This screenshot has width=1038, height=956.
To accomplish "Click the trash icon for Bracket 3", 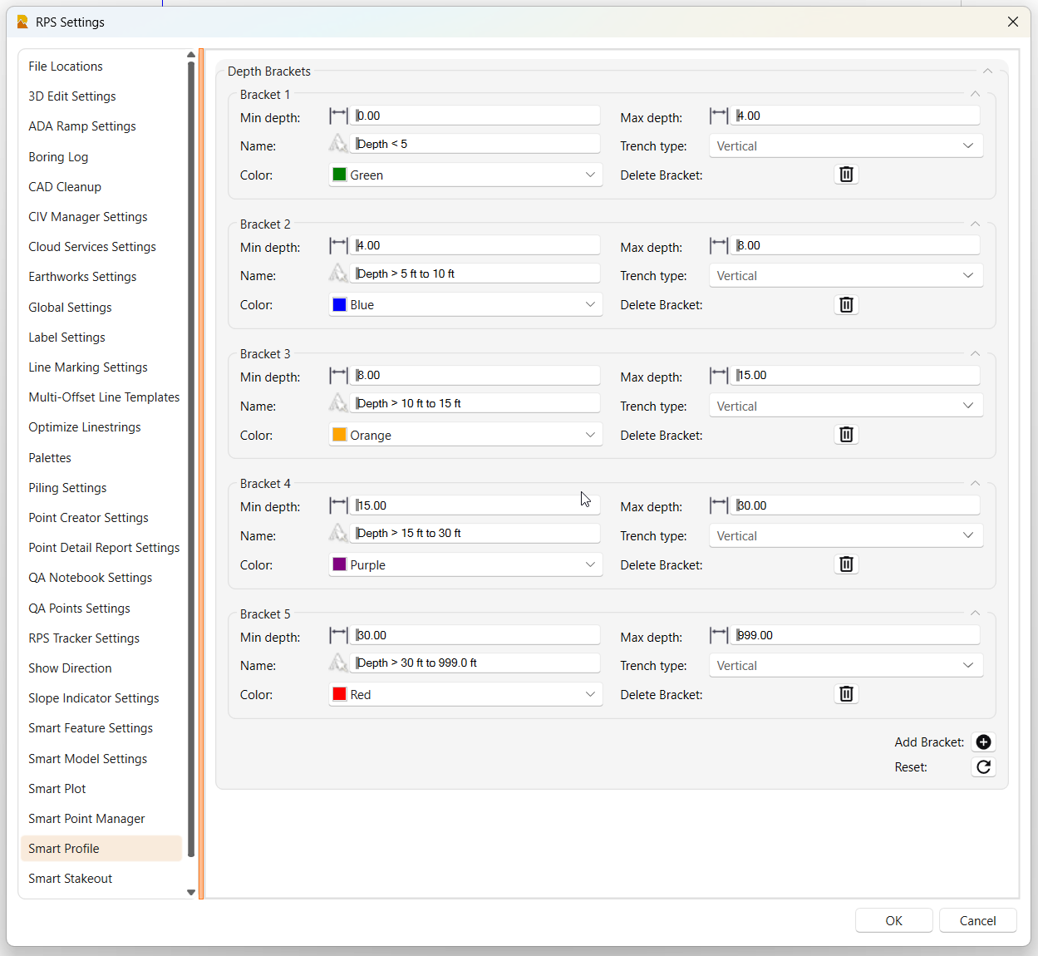I will [846, 435].
